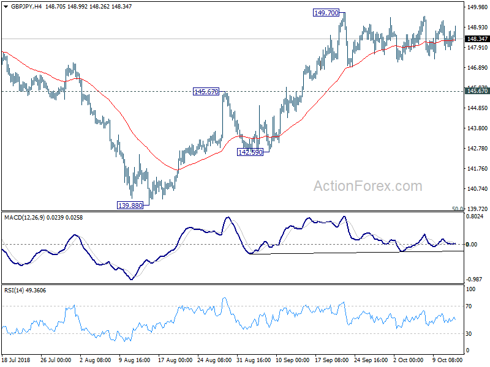Select the current price tag 148.347

(x=477, y=39)
